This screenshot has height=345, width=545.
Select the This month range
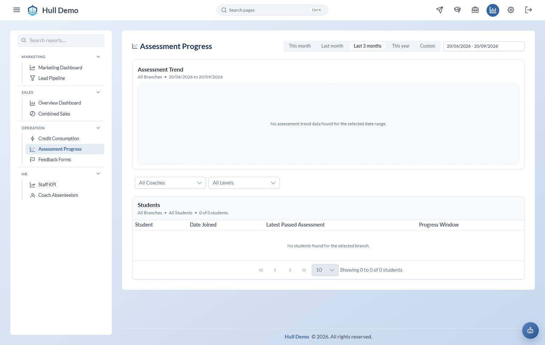click(x=300, y=46)
